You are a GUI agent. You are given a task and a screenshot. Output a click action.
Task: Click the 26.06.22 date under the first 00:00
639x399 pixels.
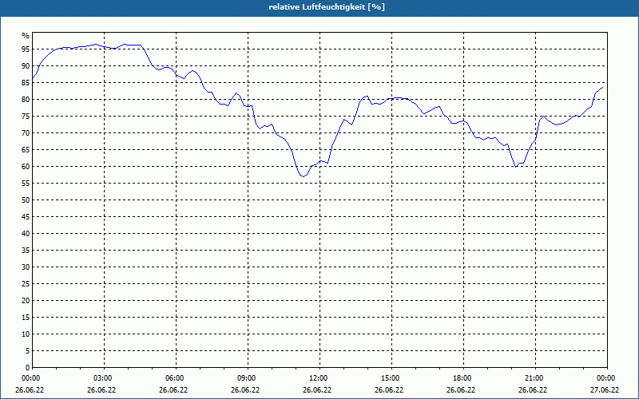point(30,390)
